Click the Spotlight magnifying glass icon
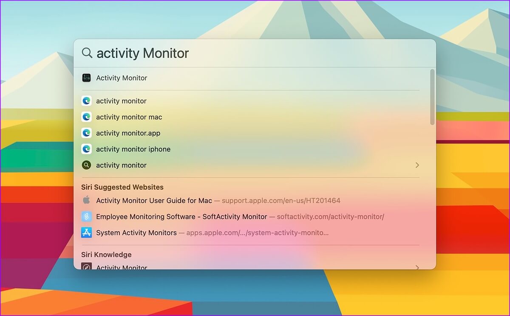The image size is (510, 316). tap(87, 53)
